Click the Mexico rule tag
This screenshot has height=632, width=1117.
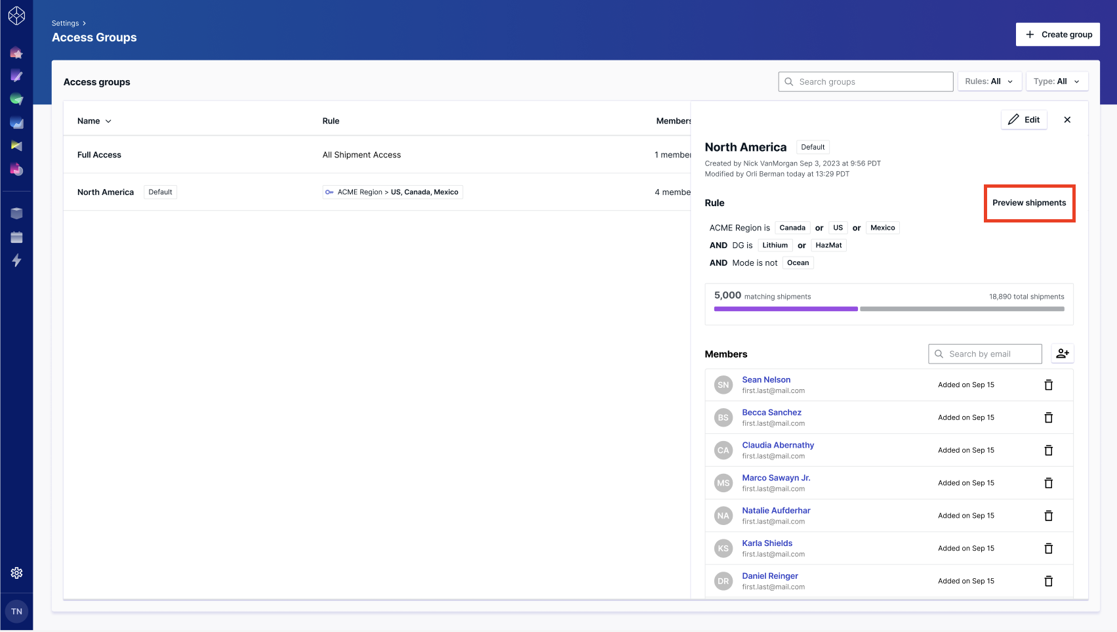(882, 228)
